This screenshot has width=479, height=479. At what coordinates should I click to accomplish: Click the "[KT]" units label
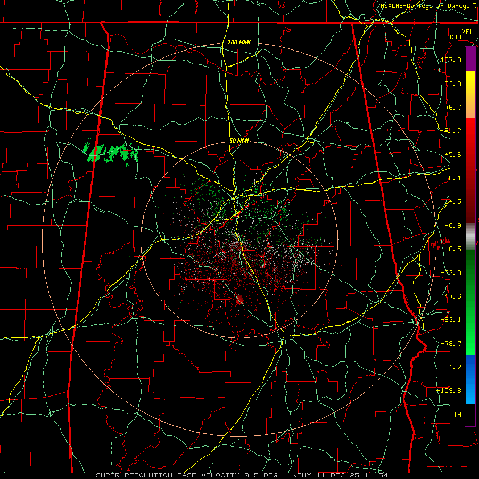(x=455, y=37)
